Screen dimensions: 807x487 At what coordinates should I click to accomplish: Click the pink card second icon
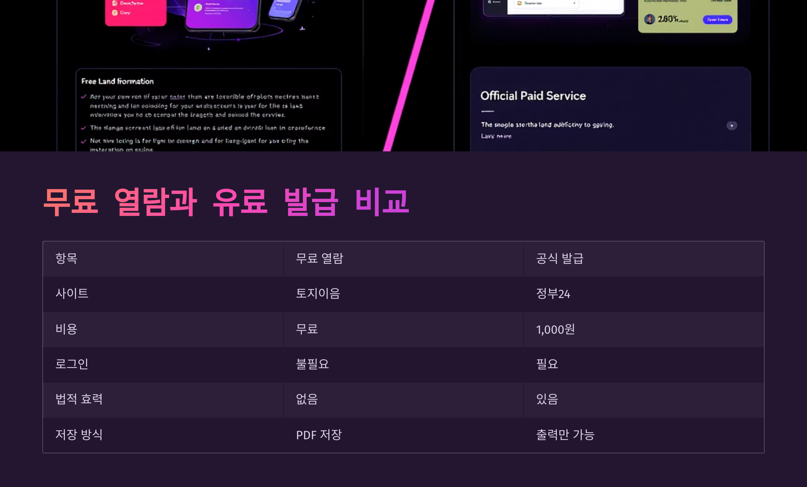[x=115, y=13]
